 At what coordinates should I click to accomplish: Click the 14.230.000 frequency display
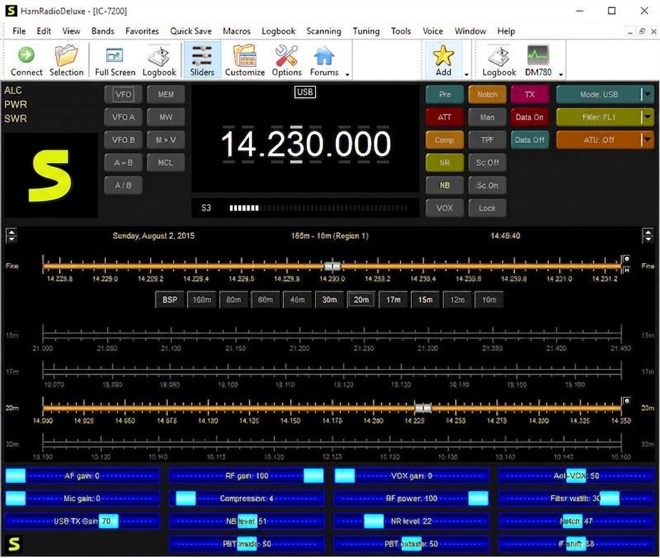306,144
